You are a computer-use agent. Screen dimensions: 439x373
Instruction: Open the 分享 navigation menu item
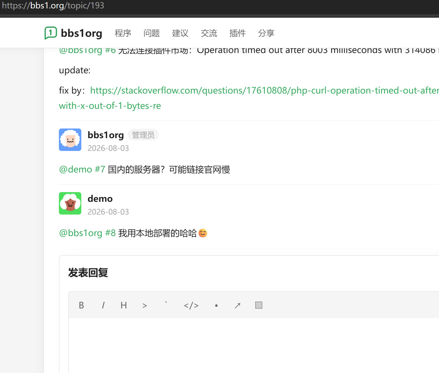click(266, 33)
